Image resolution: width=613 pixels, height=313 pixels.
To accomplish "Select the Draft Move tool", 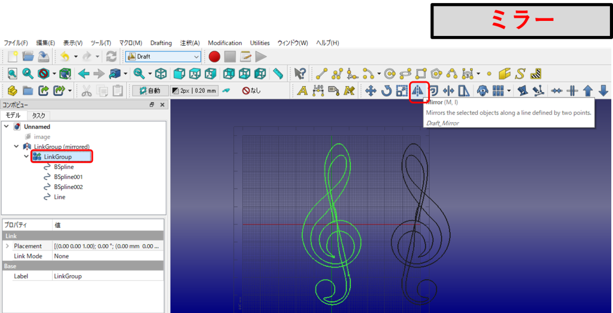I will pyautogui.click(x=371, y=91).
